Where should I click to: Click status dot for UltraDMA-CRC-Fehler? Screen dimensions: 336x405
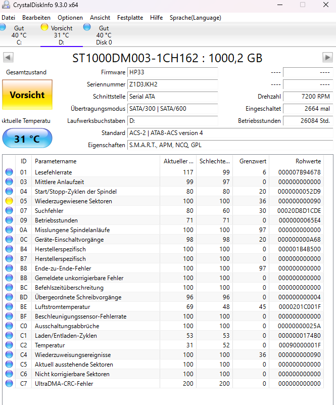(x=9, y=383)
